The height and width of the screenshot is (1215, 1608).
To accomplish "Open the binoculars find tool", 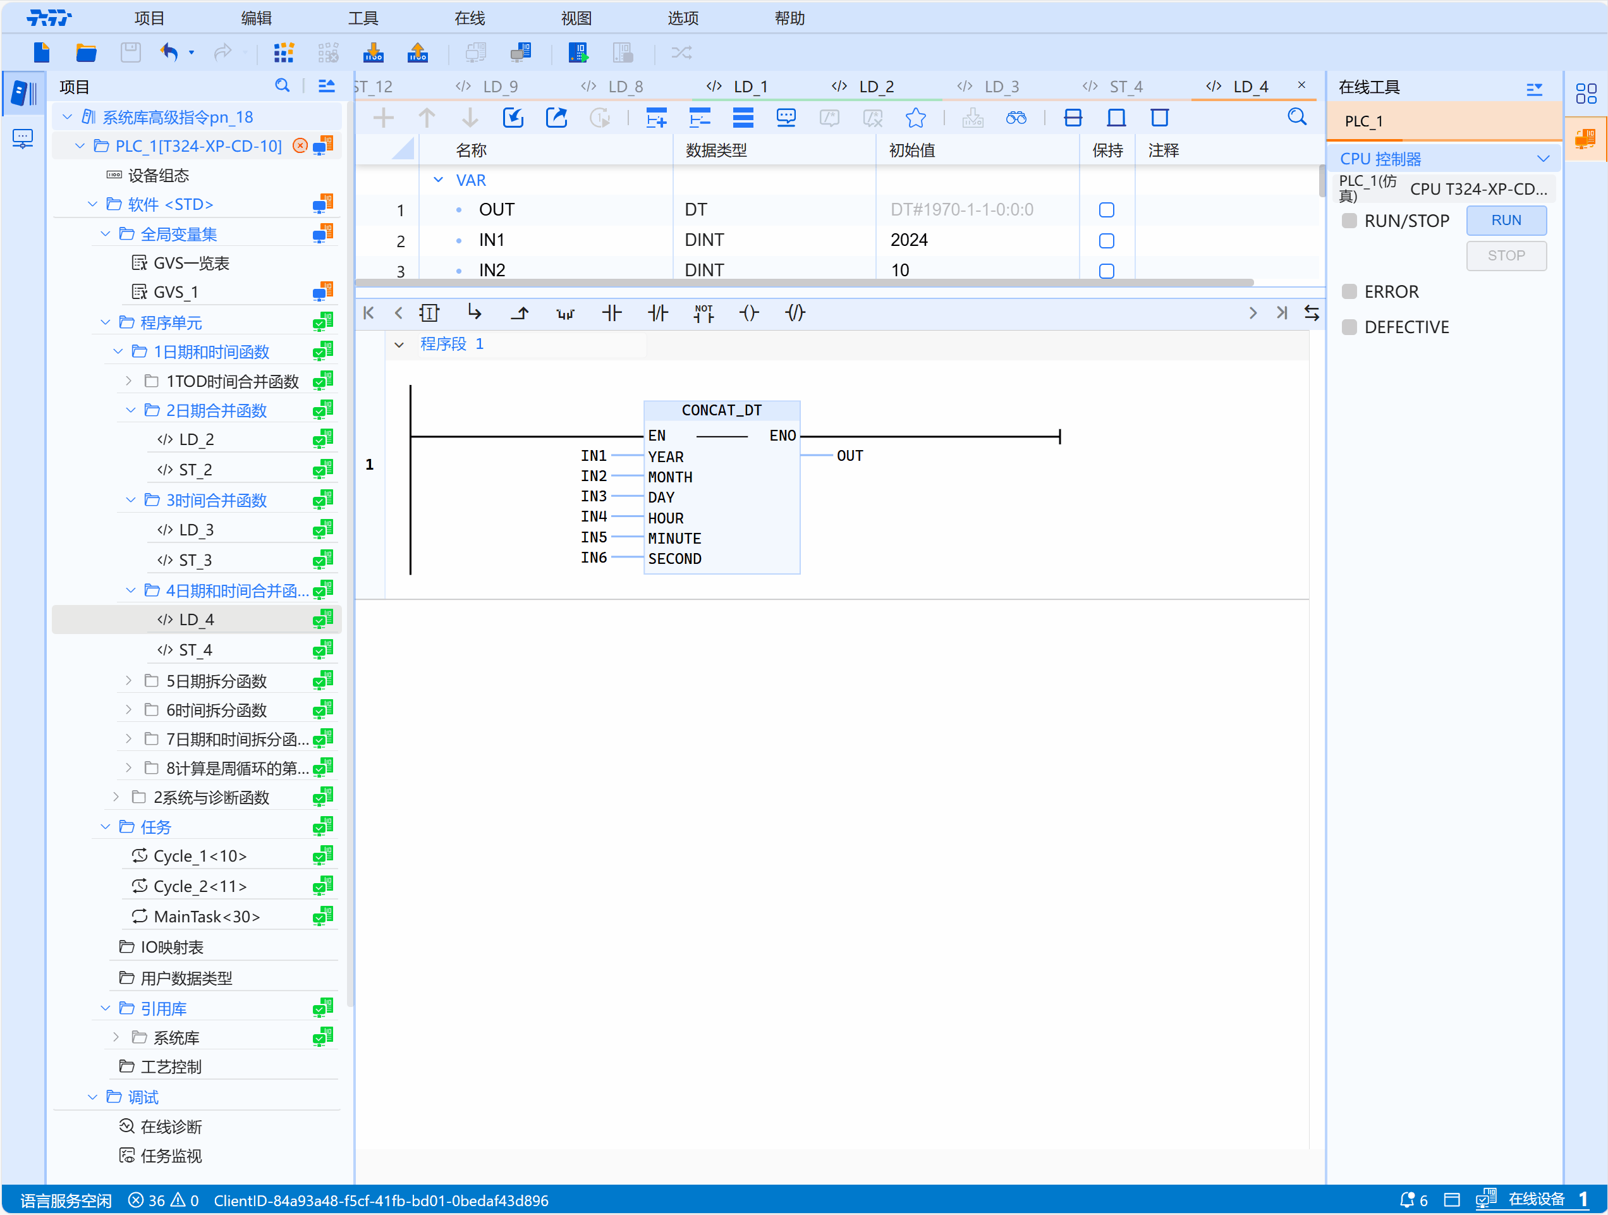I will pos(1016,117).
